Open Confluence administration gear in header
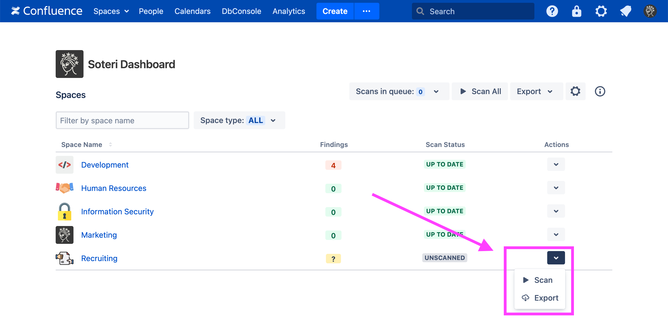Image resolution: width=668 pixels, height=324 pixels. pyautogui.click(x=601, y=11)
